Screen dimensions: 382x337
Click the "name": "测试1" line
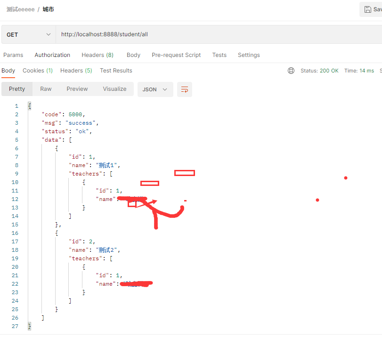coord(95,165)
